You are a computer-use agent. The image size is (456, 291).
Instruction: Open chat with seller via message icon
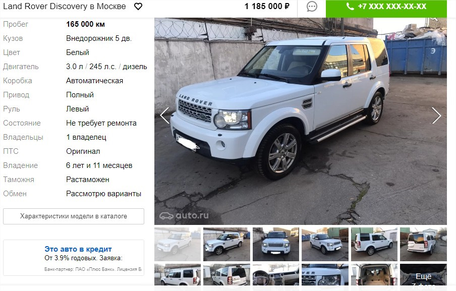[312, 7]
